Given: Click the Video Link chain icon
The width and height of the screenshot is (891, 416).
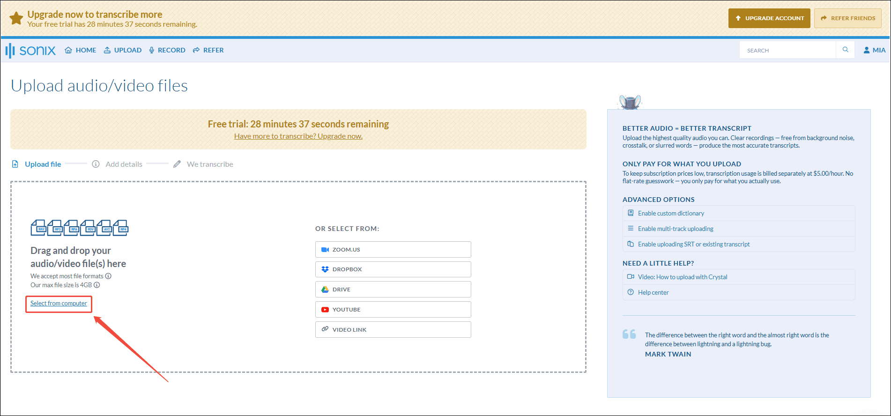Looking at the screenshot, I should 325,329.
